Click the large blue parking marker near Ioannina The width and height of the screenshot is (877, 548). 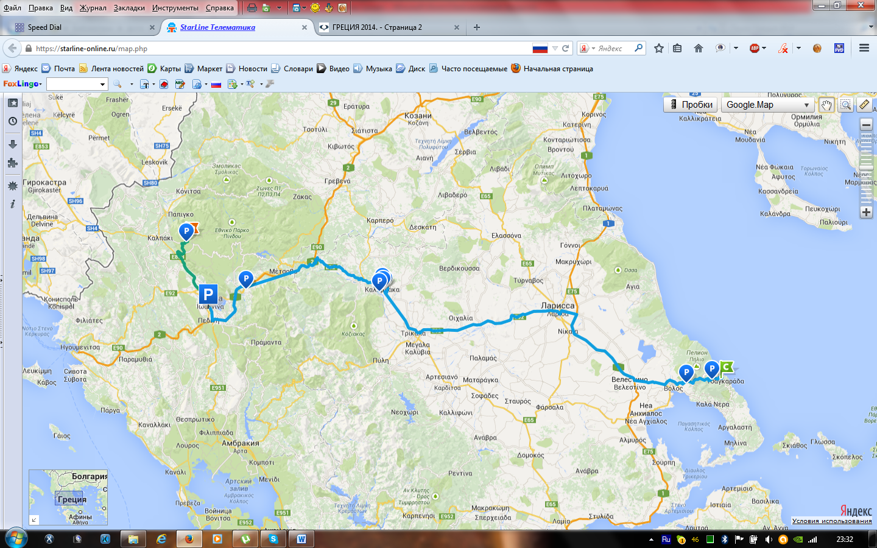point(208,295)
